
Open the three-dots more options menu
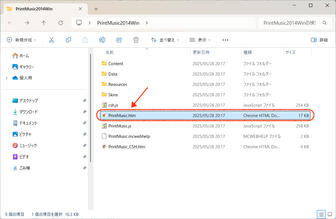225,40
